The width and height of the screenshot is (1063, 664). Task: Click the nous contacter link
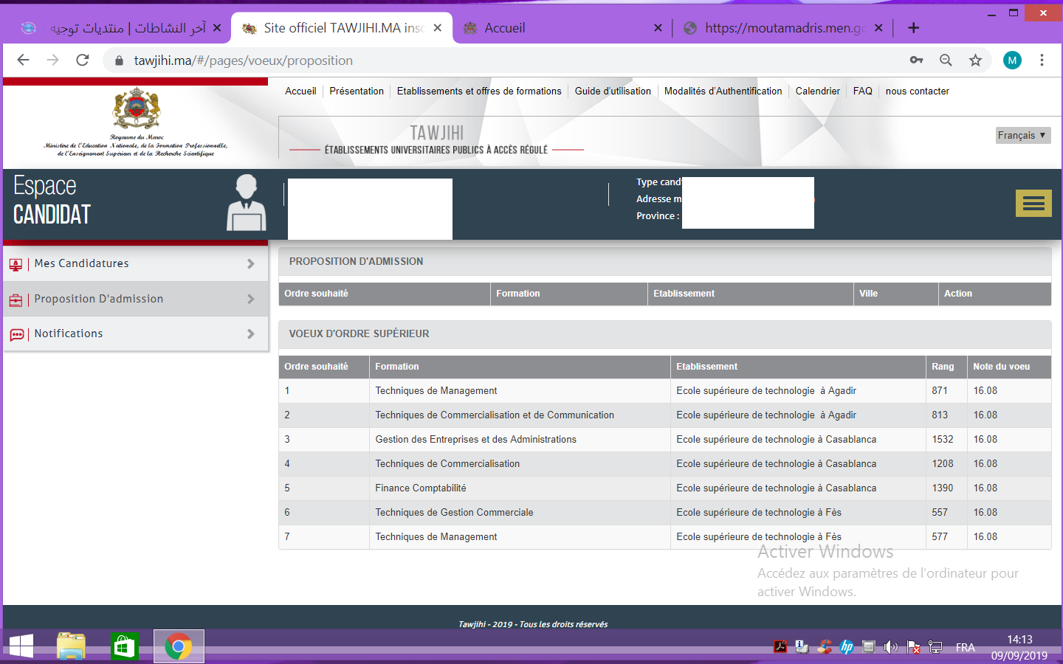pyautogui.click(x=917, y=91)
